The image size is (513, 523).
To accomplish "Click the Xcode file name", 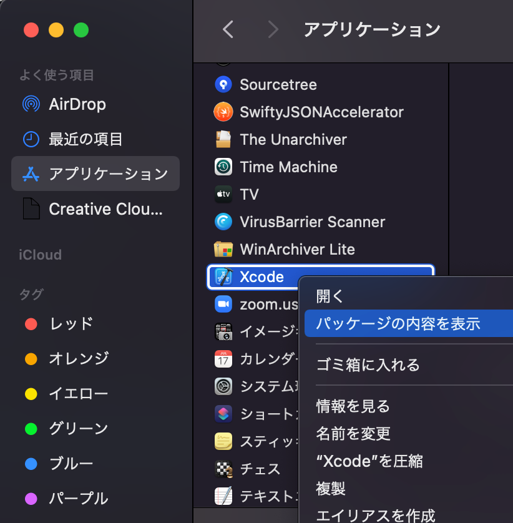I will point(262,277).
